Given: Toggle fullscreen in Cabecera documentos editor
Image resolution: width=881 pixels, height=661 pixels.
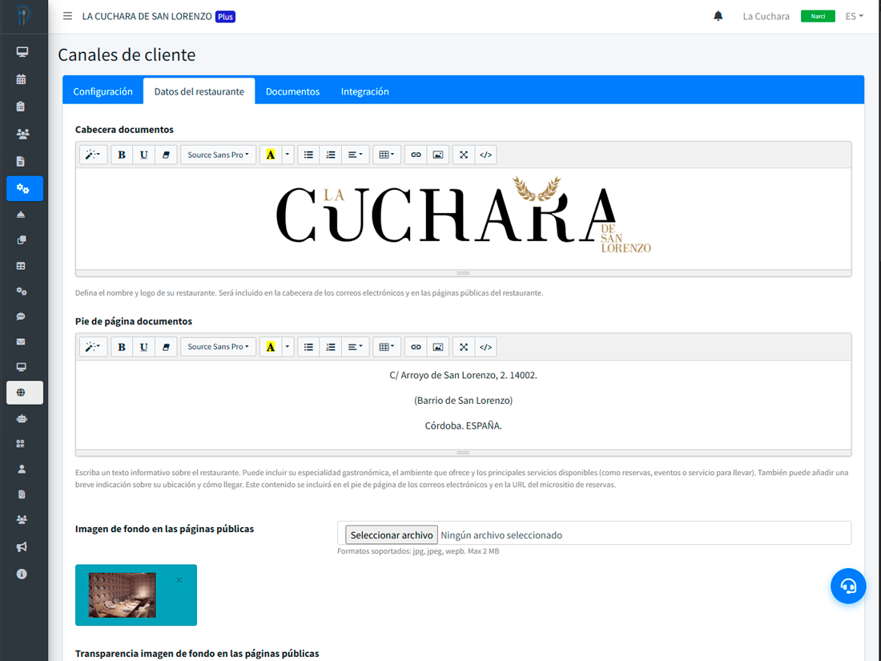Looking at the screenshot, I should (464, 155).
